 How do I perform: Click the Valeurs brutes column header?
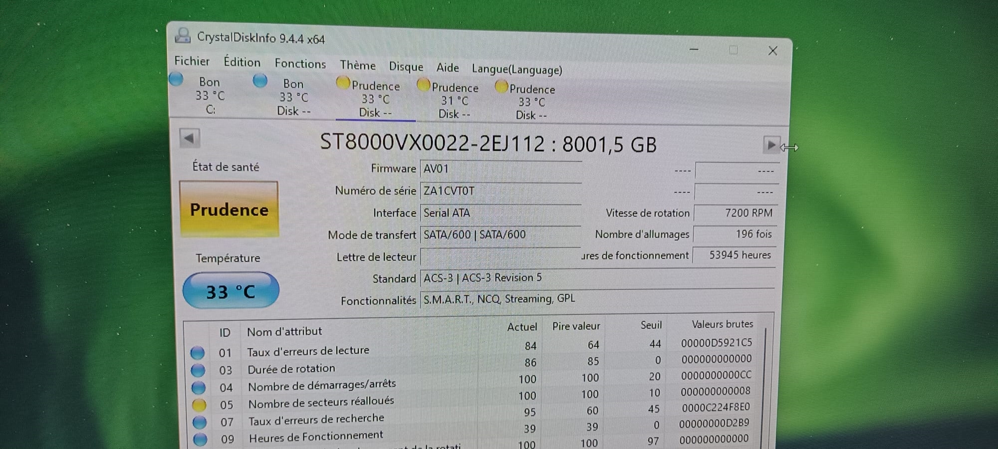[722, 324]
